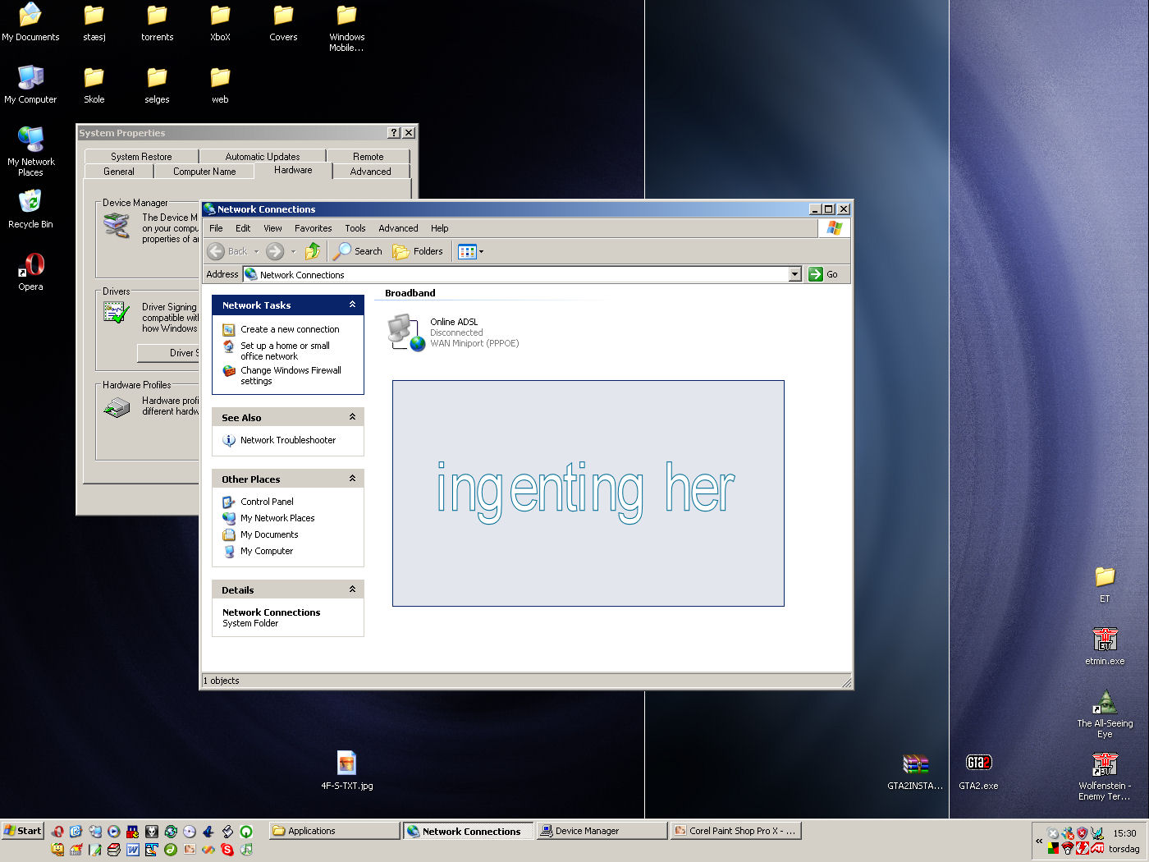Select the Opera desktop shortcut
Screen dimensions: 1149x862
31,272
